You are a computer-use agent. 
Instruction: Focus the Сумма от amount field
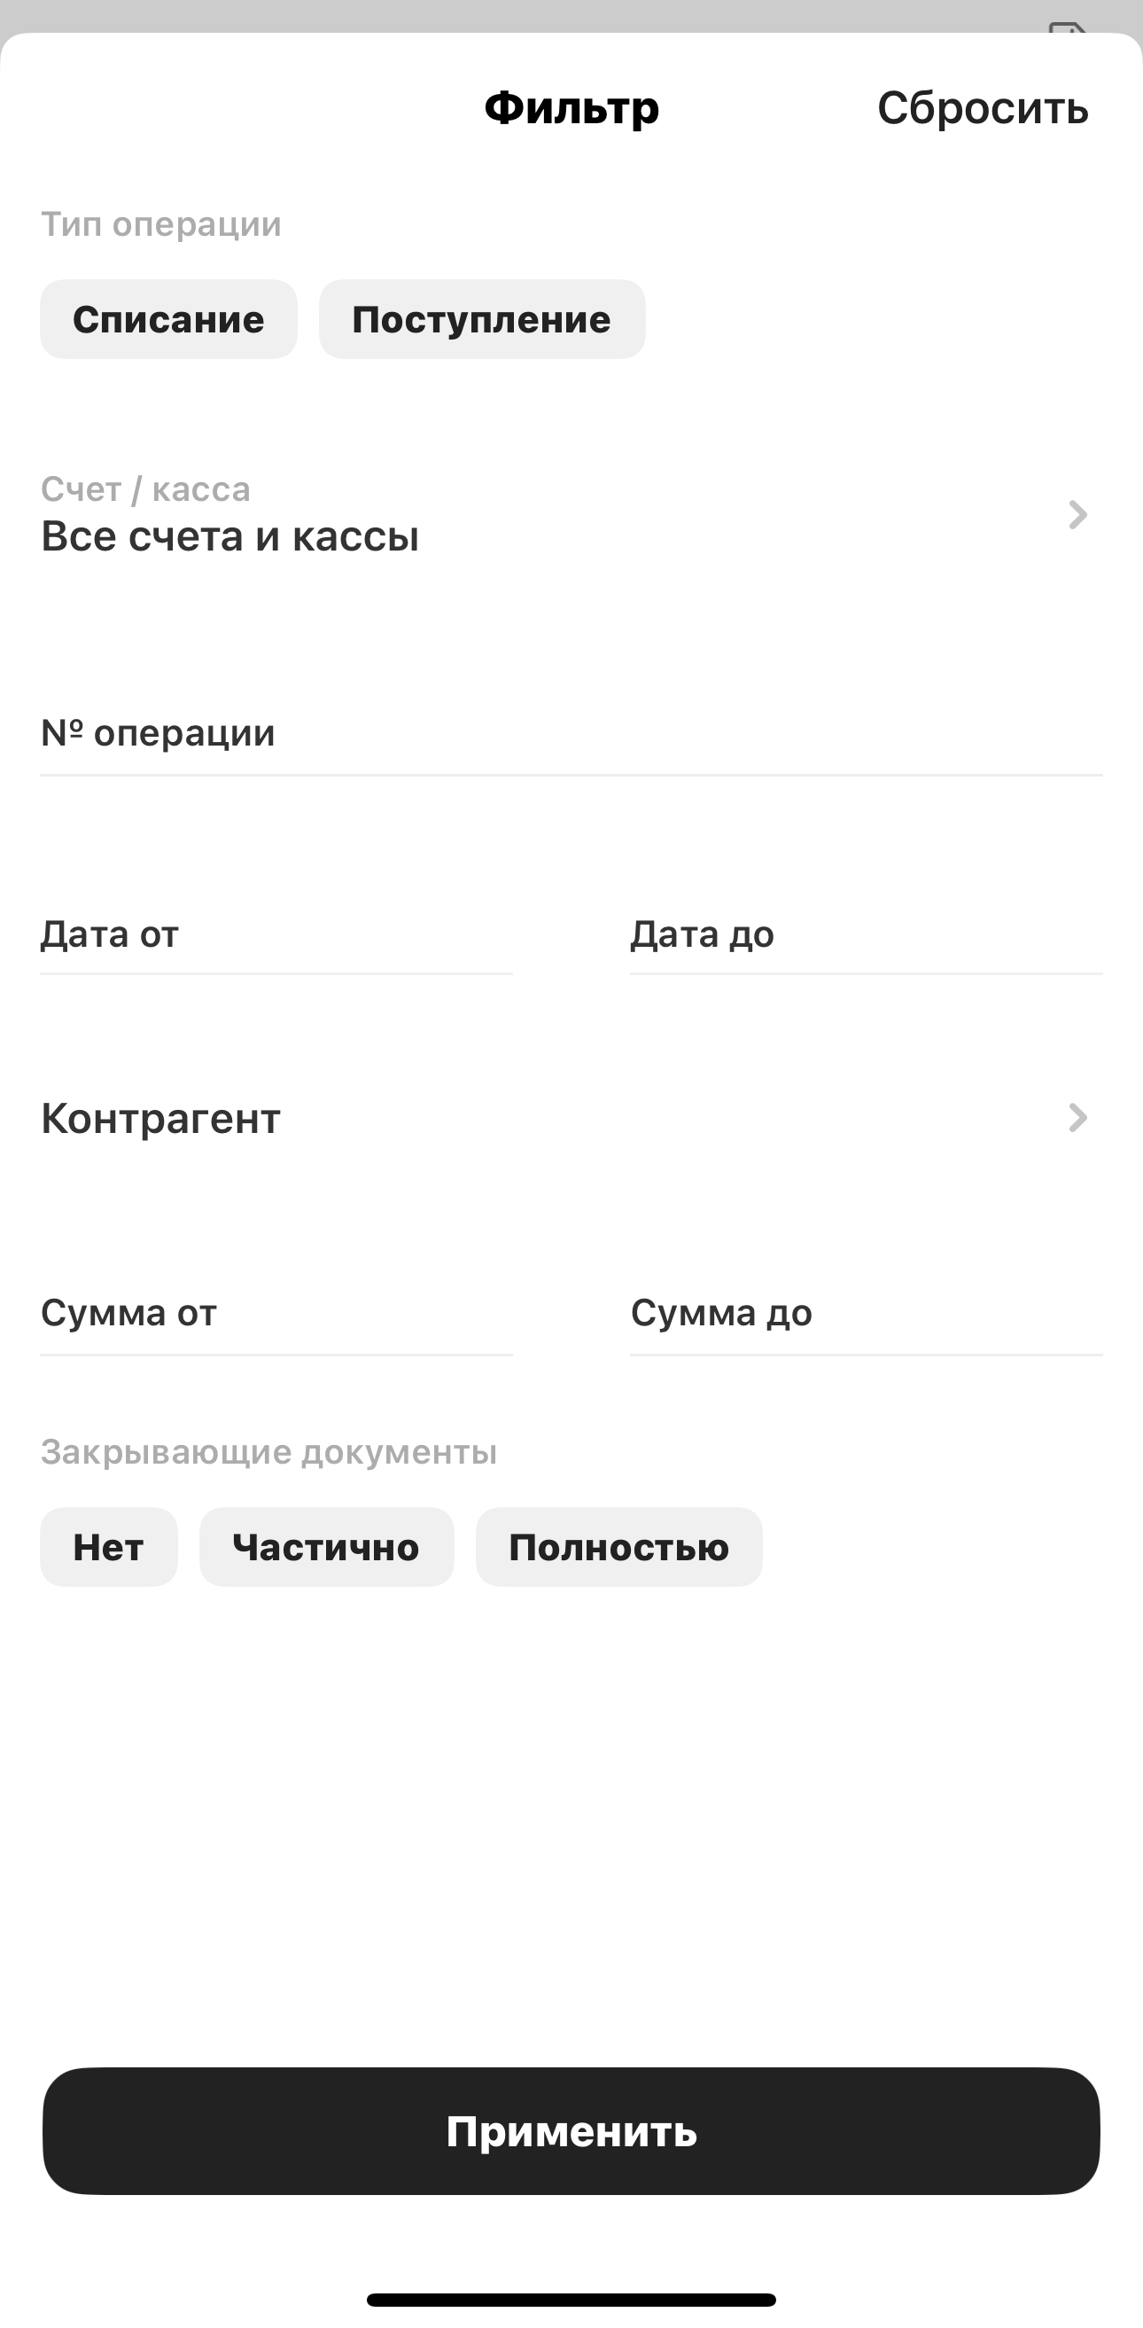276,1313
